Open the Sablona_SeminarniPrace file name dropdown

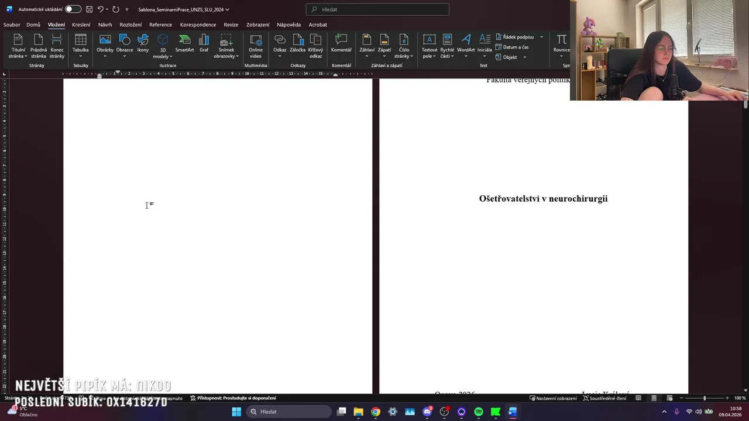pos(184,9)
